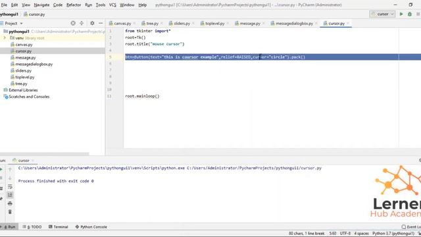Click Python 3.7 interpreter in status bar
This screenshot has width=421, height=237.
pos(393,233)
